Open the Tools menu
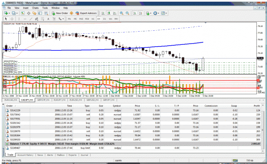The width and height of the screenshot is (267, 164). click(x=45, y=8)
